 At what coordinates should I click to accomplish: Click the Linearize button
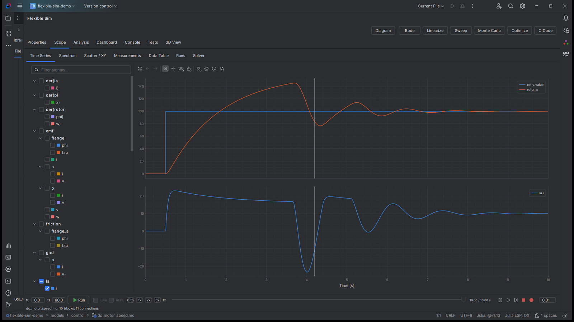435,30
